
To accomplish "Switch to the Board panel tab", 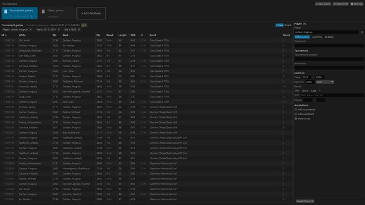I will click(287, 25).
